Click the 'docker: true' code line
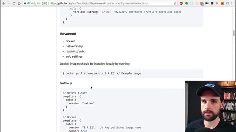The height and width of the screenshot is (132, 236). click(78, 131)
